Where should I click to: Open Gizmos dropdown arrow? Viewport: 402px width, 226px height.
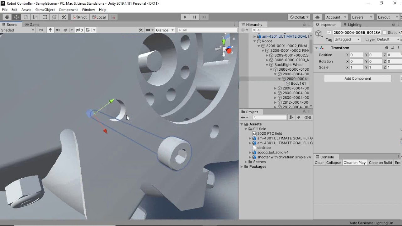pyautogui.click(x=172, y=30)
